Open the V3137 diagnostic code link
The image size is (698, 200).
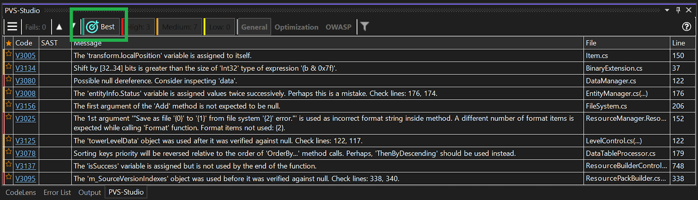(25, 166)
